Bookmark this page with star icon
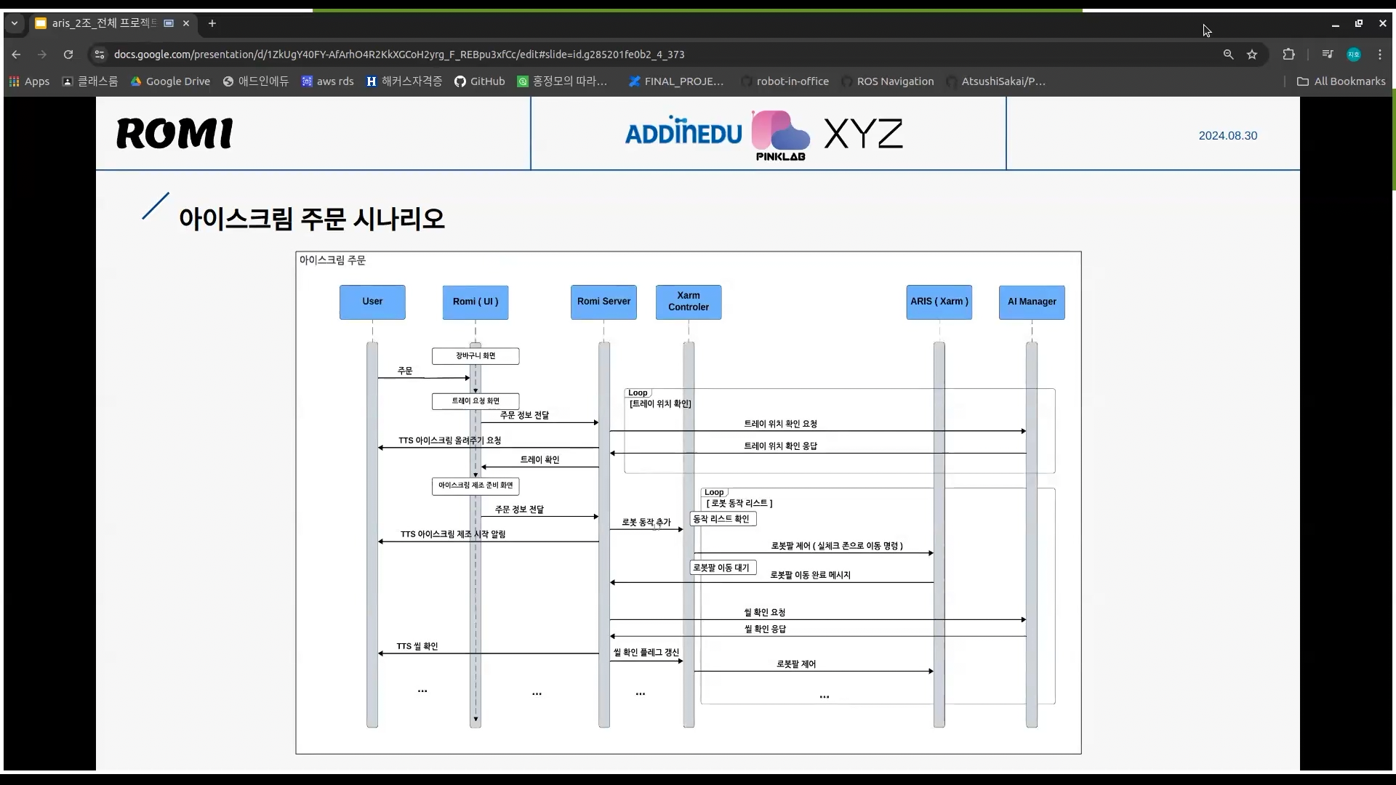This screenshot has height=785, width=1396. [1252, 55]
